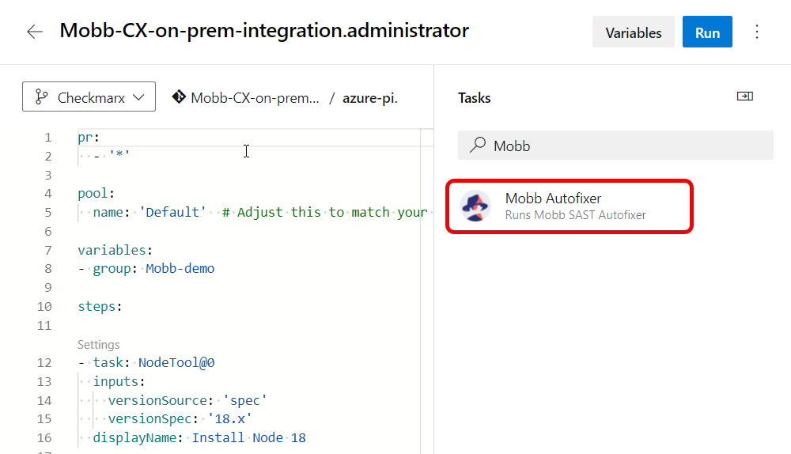
Task: Collapse the Tasks panel with the arrow icon
Action: (744, 96)
